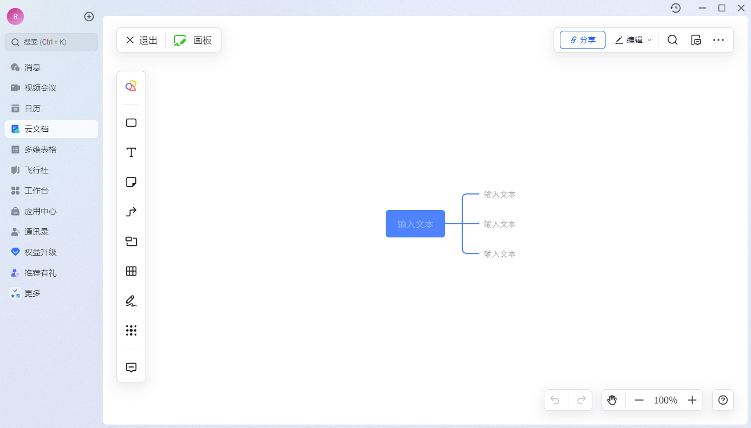Open the shapes library tool
Viewport: 751px width, 428px height.
click(x=131, y=86)
